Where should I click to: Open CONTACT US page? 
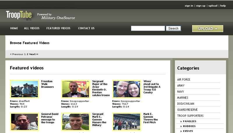pos(86,28)
